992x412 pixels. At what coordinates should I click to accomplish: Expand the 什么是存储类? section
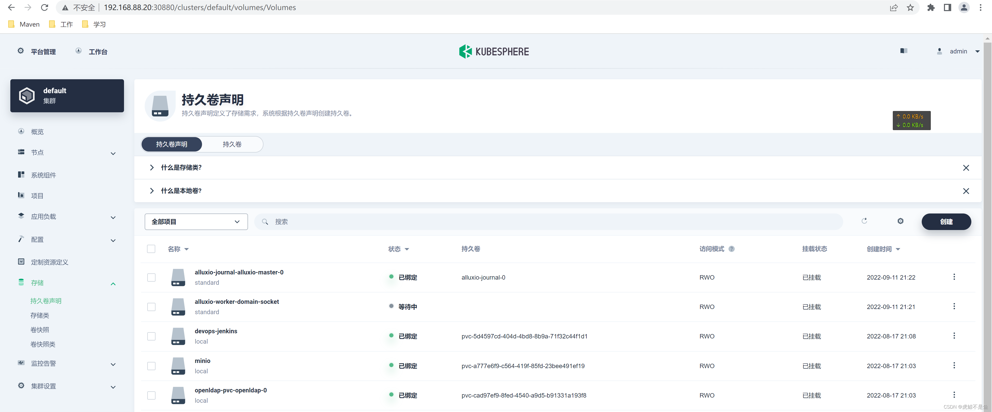click(x=181, y=167)
